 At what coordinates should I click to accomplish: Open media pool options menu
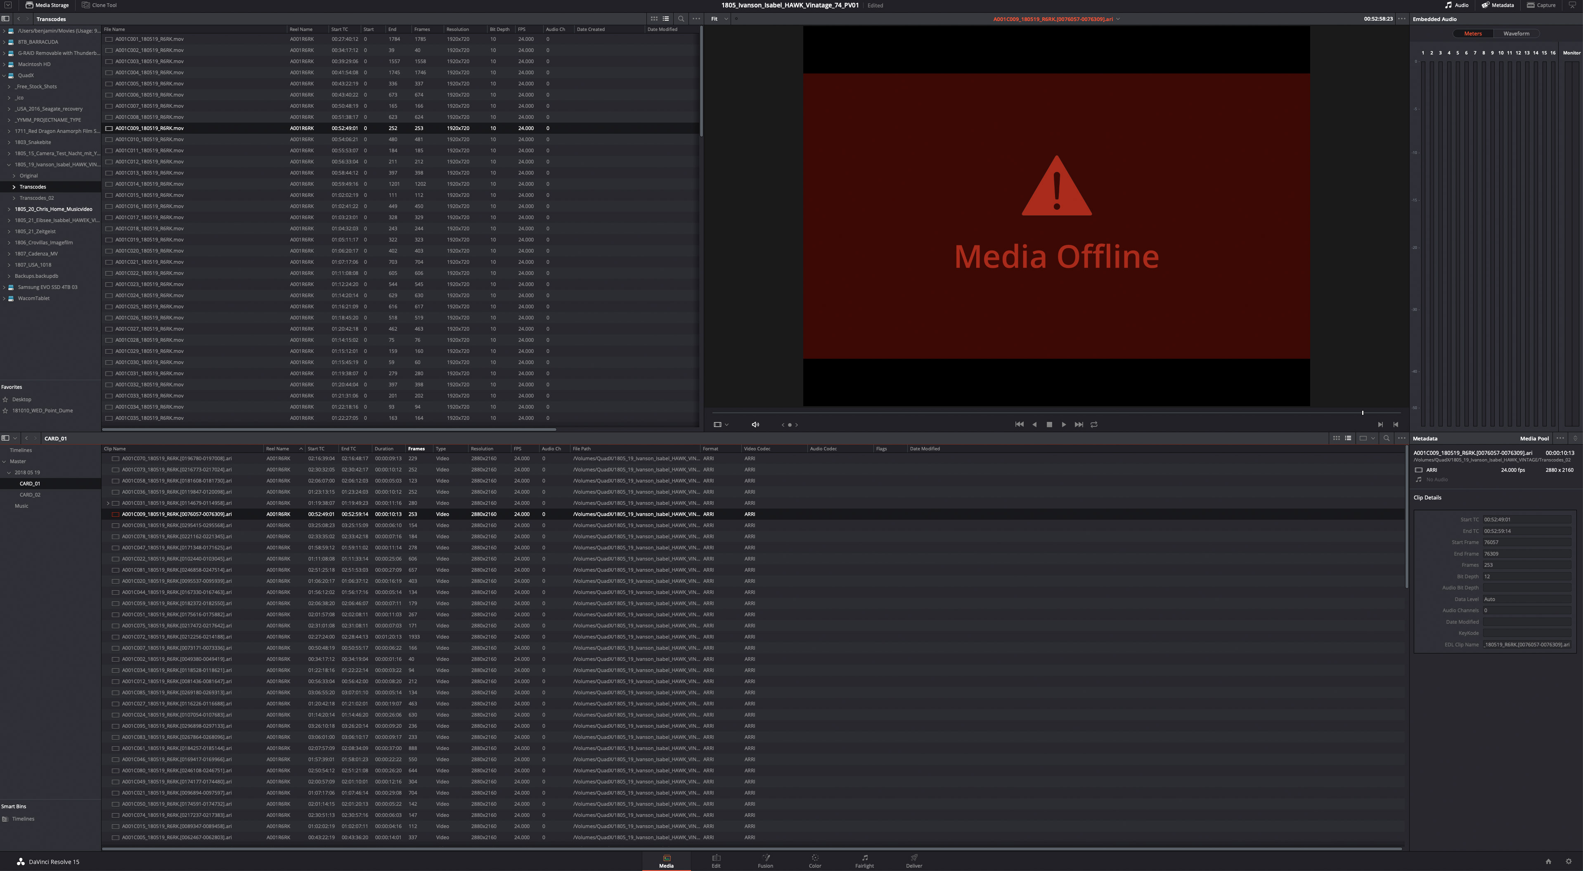pos(1401,438)
